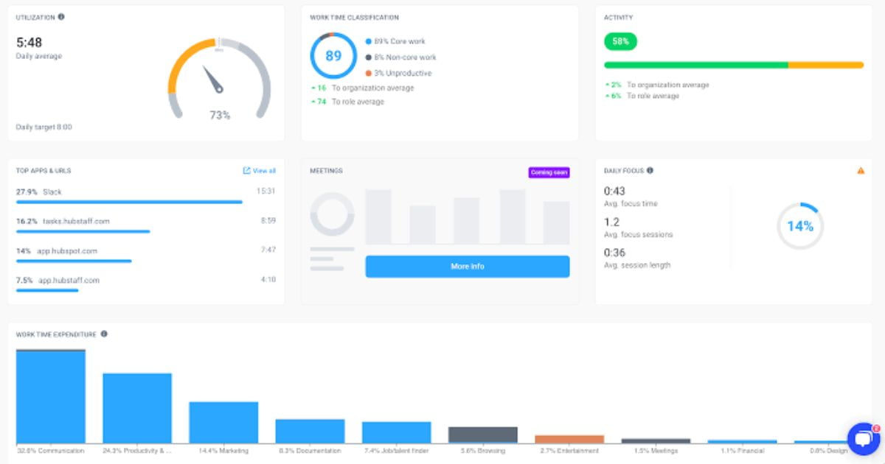Click the Slack usage bar
Image resolution: width=885 pixels, height=464 pixels.
[129, 202]
